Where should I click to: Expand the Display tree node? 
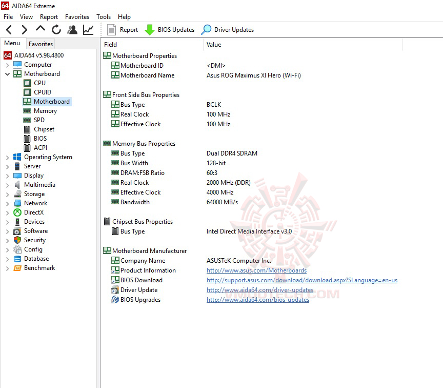tap(7, 176)
